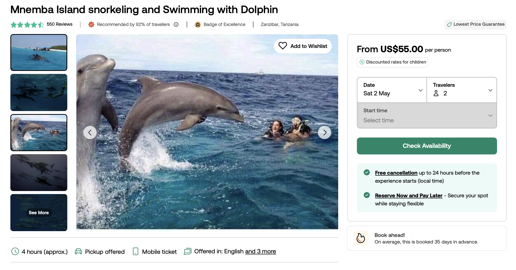Click the See More thumbnail
The image size is (516, 270).
pyautogui.click(x=39, y=213)
